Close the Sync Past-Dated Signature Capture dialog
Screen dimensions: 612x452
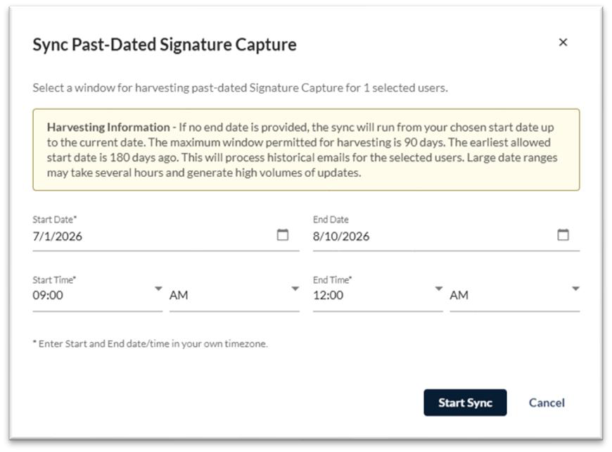point(563,42)
